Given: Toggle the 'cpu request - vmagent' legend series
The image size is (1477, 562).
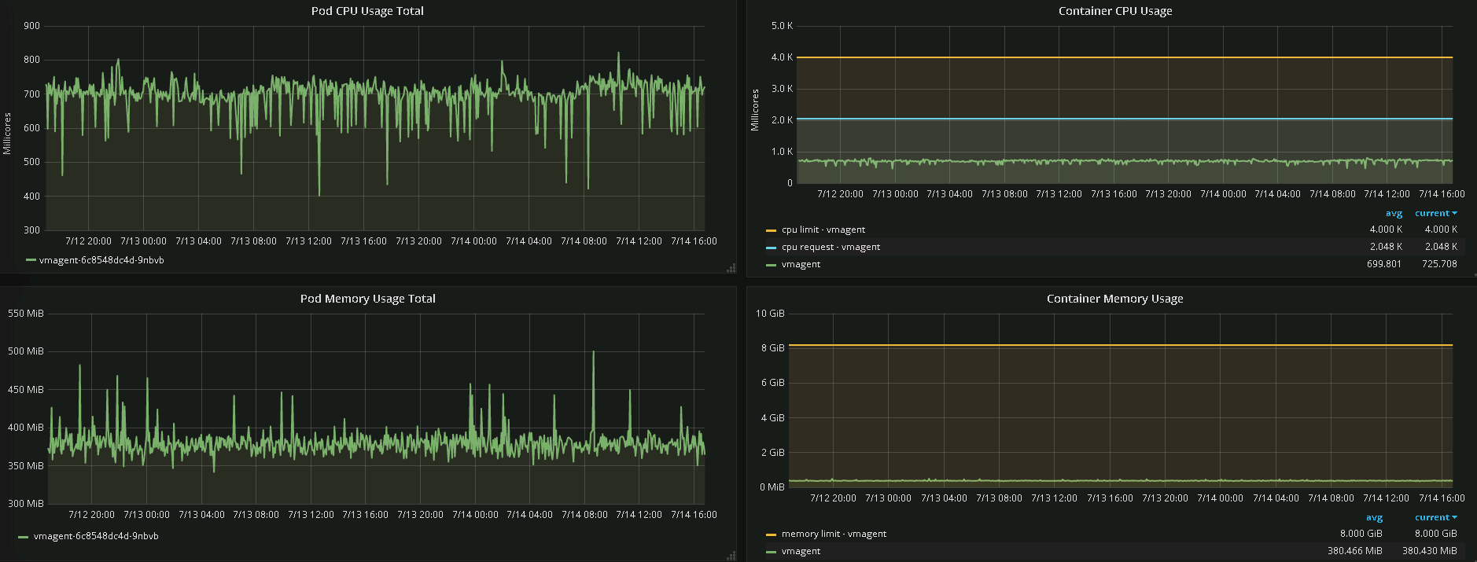Looking at the screenshot, I should [831, 247].
